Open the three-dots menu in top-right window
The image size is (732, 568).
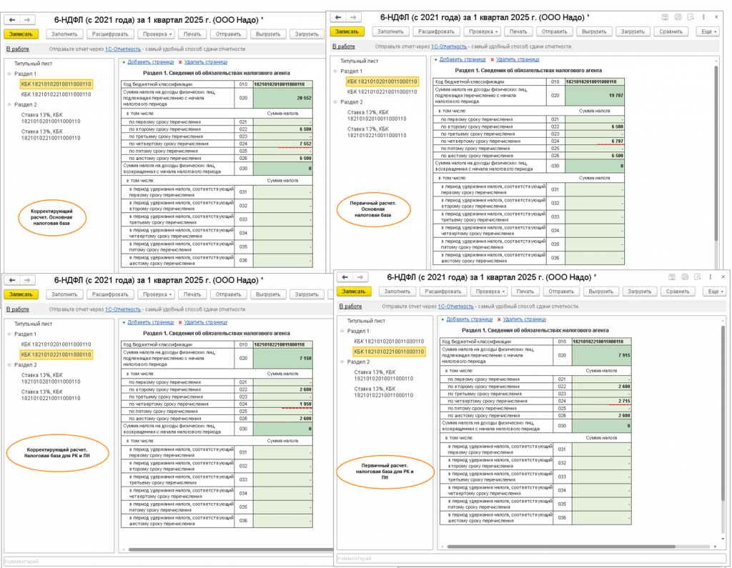(703, 17)
